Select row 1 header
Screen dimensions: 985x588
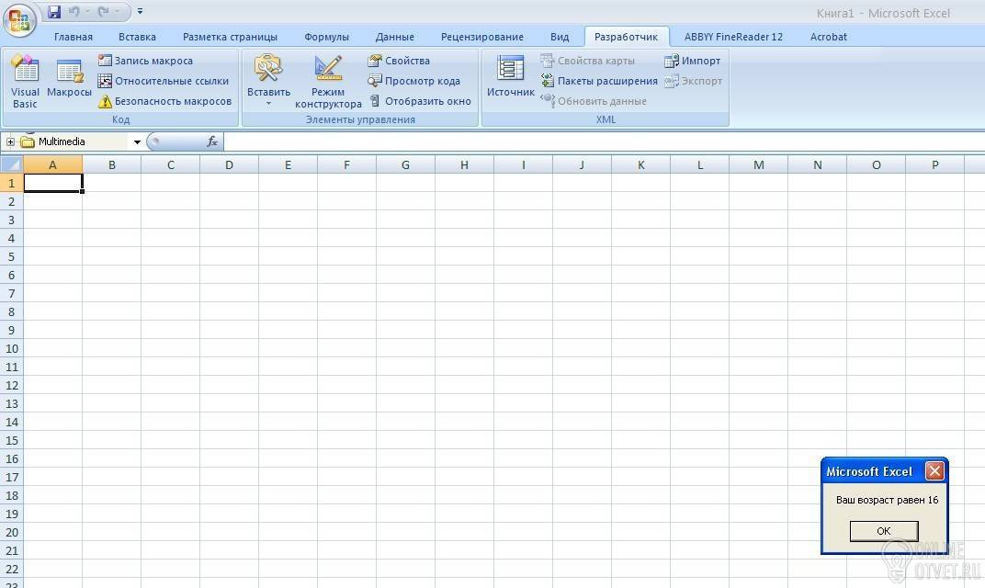click(x=11, y=183)
